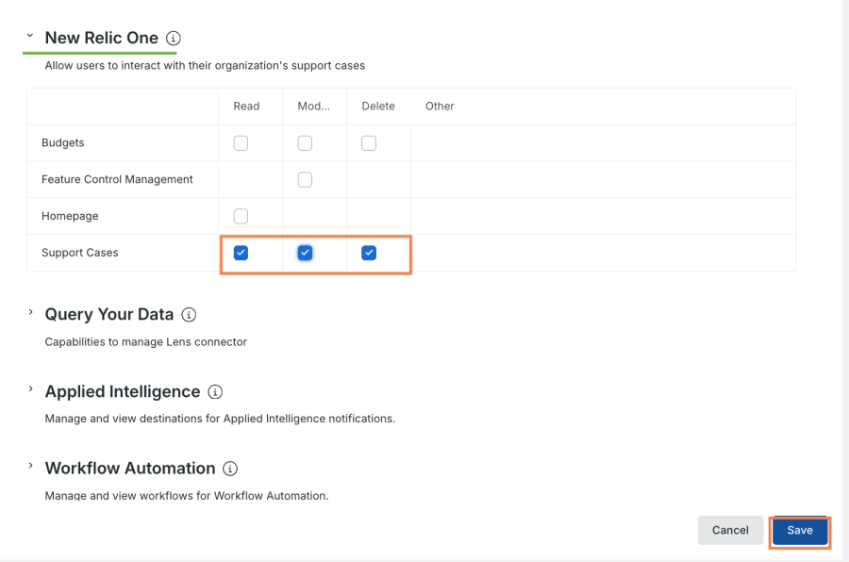Select the Other column header
Screen dimensions: 849x562
pyautogui.click(x=440, y=107)
